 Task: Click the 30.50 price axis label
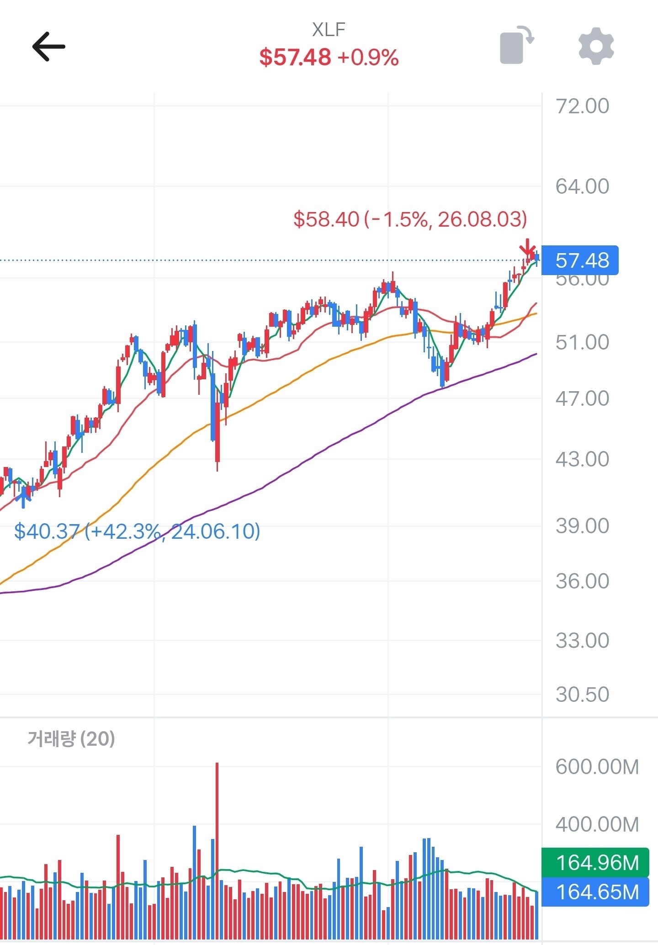(582, 694)
